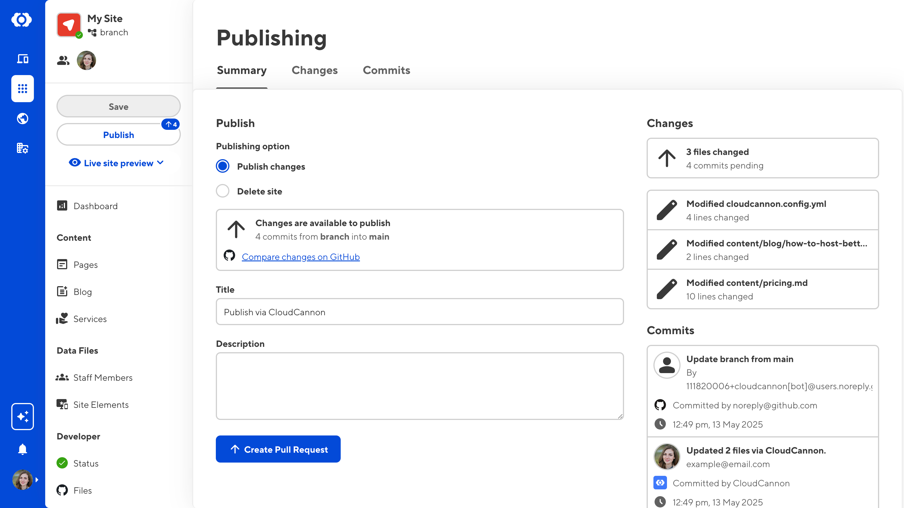Open the globe domains icon
This screenshot has height=508, width=904.
click(x=23, y=119)
